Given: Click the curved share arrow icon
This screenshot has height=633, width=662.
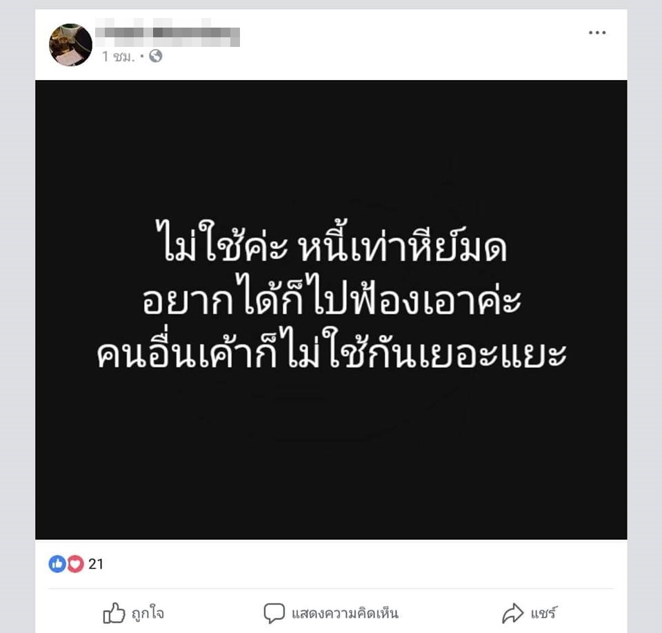Looking at the screenshot, I should click(x=512, y=613).
